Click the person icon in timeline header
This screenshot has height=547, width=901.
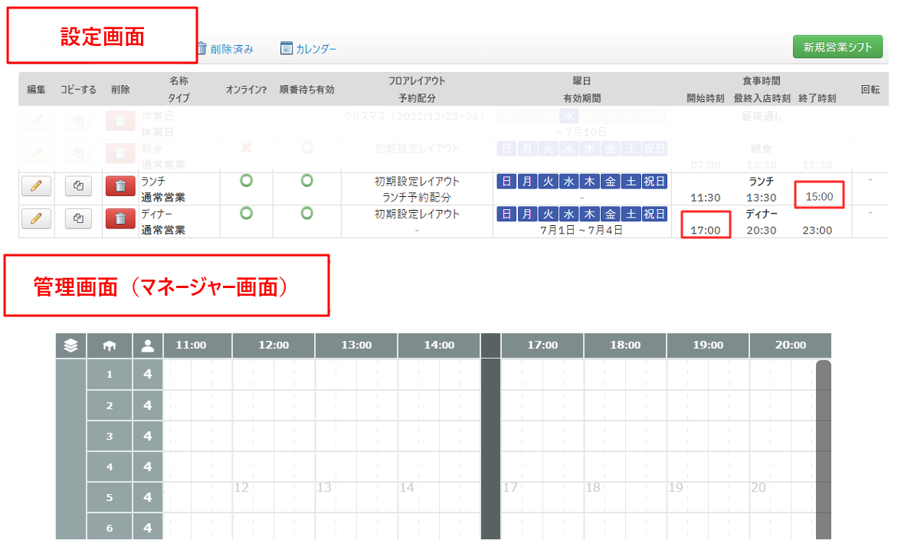pos(148,346)
